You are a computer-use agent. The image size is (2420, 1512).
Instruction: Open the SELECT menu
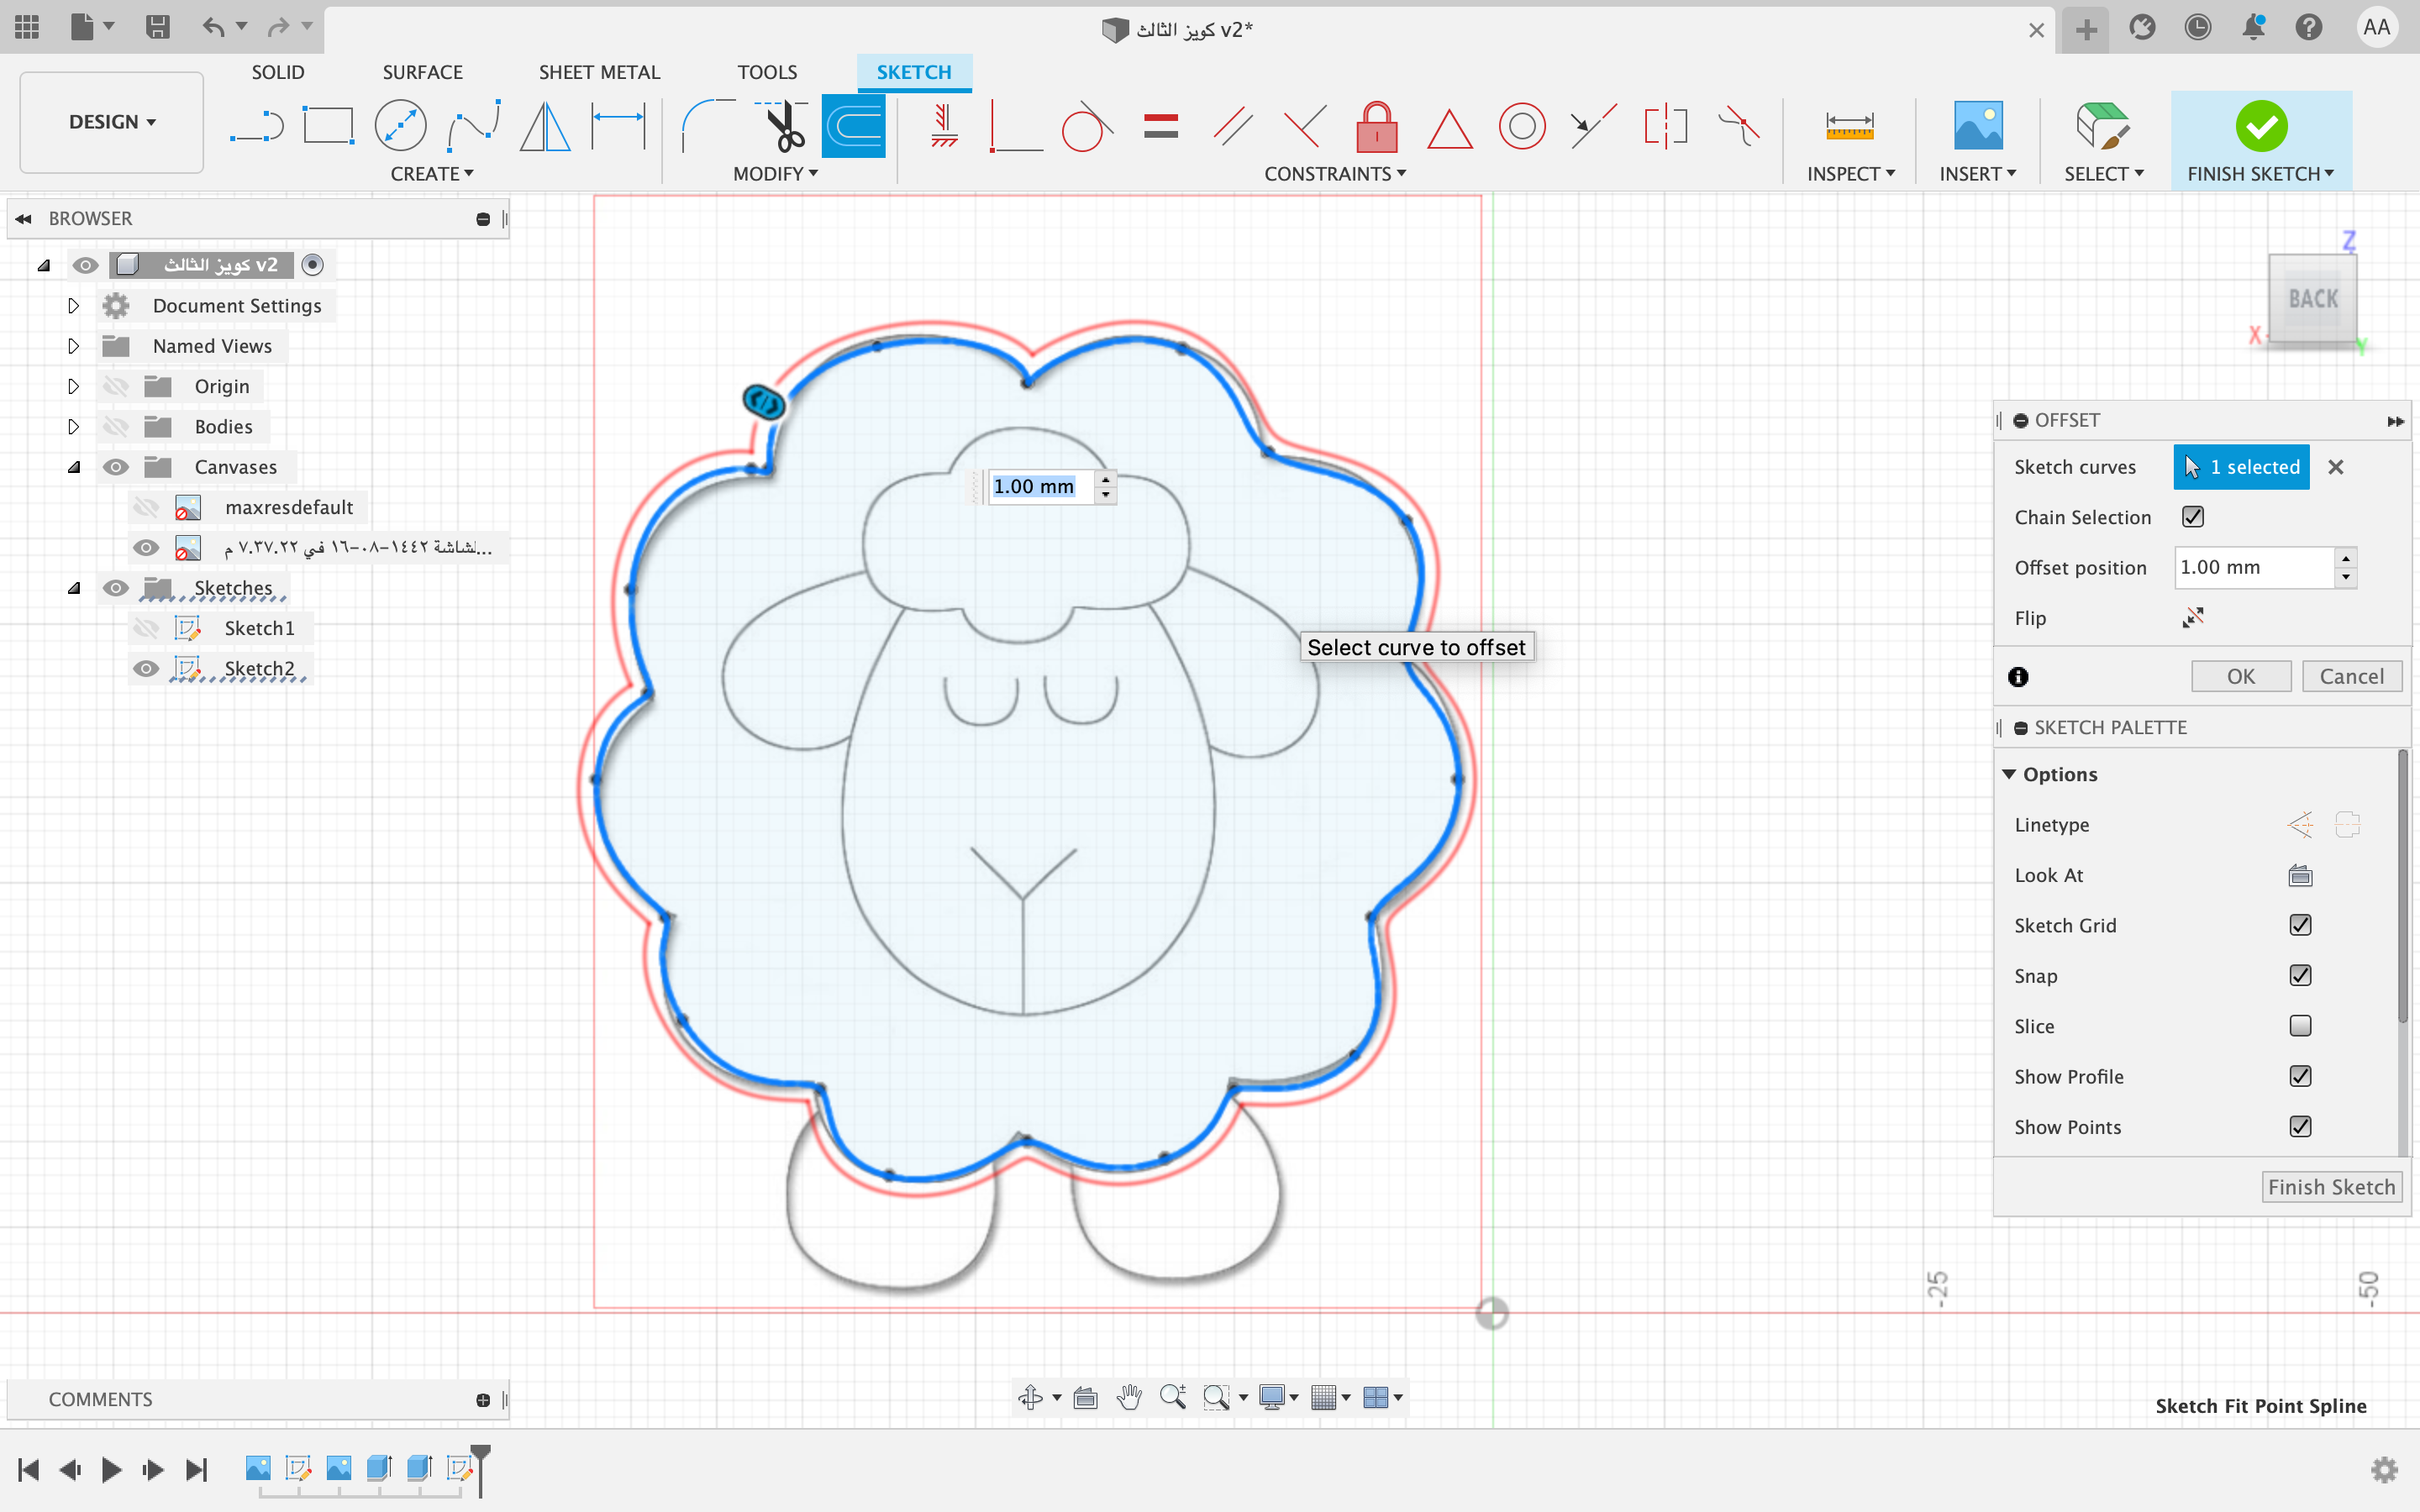(x=2104, y=174)
